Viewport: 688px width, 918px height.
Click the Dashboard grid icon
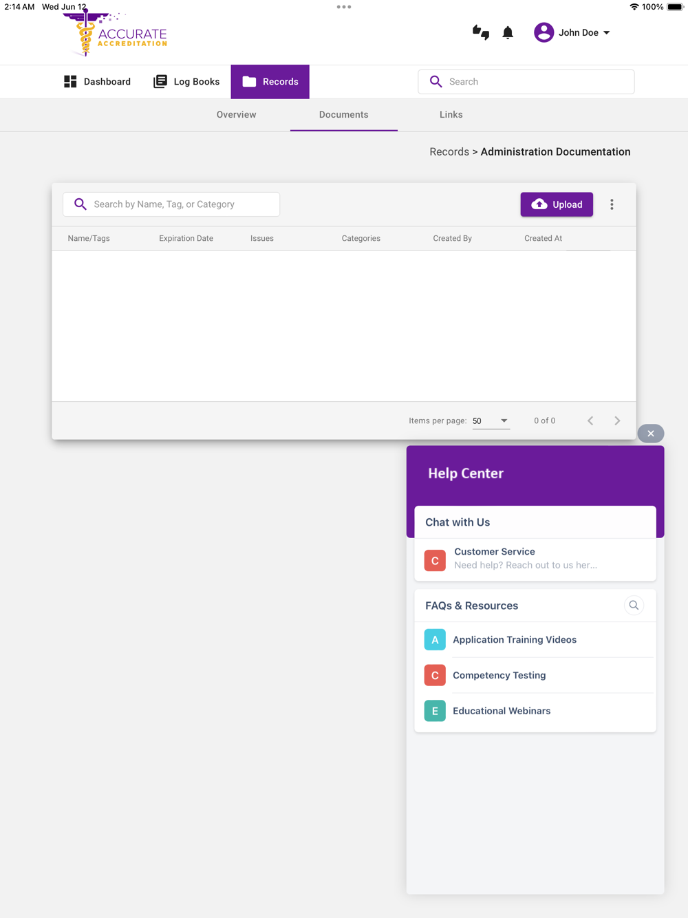(70, 82)
